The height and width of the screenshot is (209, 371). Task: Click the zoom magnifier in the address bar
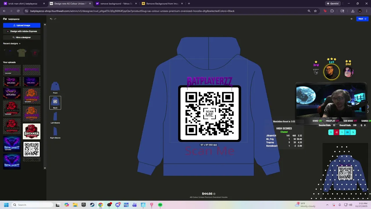(x=309, y=11)
